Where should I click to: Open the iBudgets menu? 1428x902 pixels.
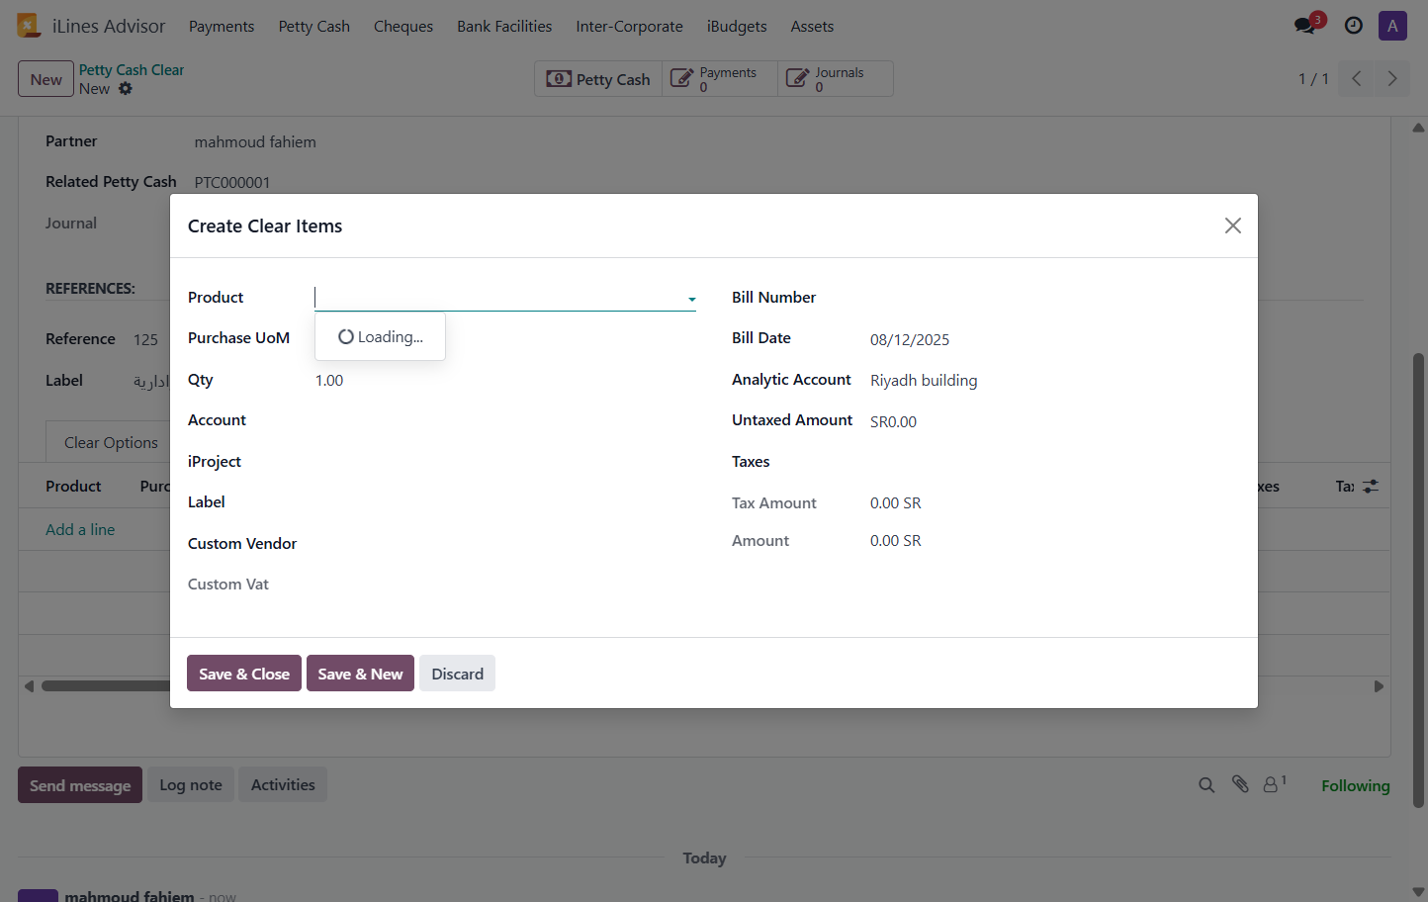click(x=737, y=27)
